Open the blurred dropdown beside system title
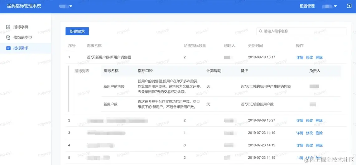The width and height of the screenshot is (356, 165). (x=65, y=6)
